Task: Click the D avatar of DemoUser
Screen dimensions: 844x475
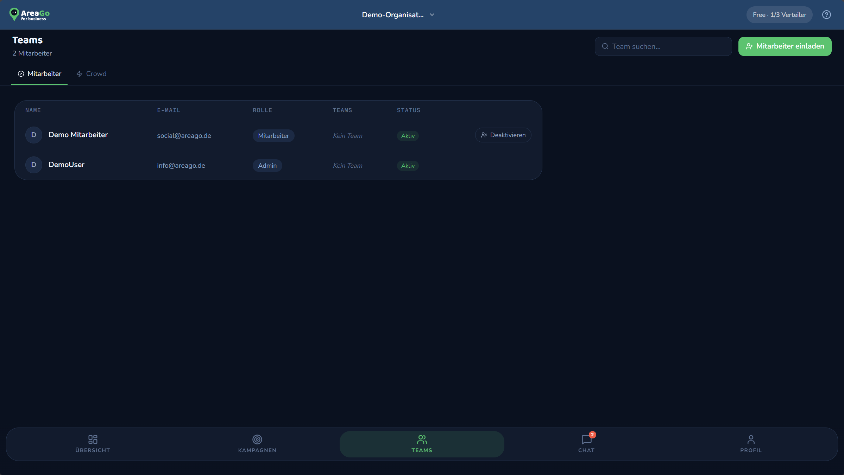Action: pos(34,165)
